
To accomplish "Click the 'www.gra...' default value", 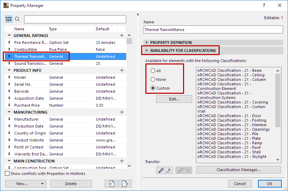I will point(106,140).
